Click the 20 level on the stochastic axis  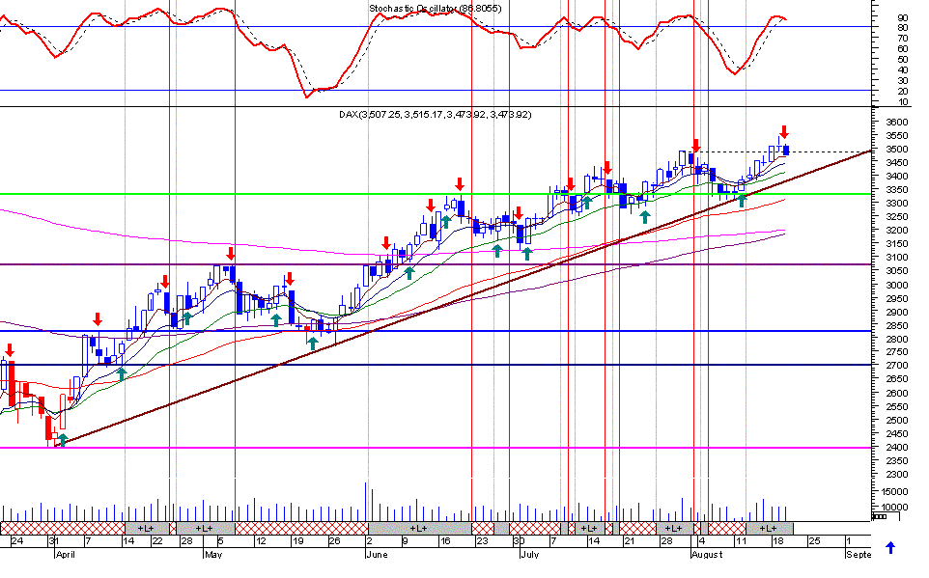(903, 92)
